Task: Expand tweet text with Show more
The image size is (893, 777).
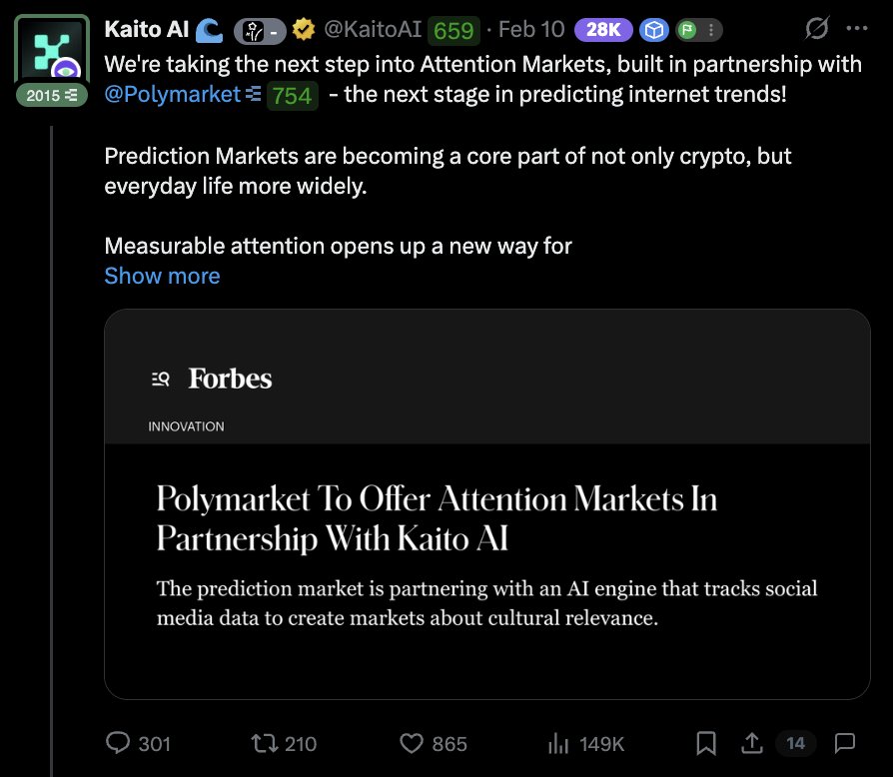Action: [162, 276]
